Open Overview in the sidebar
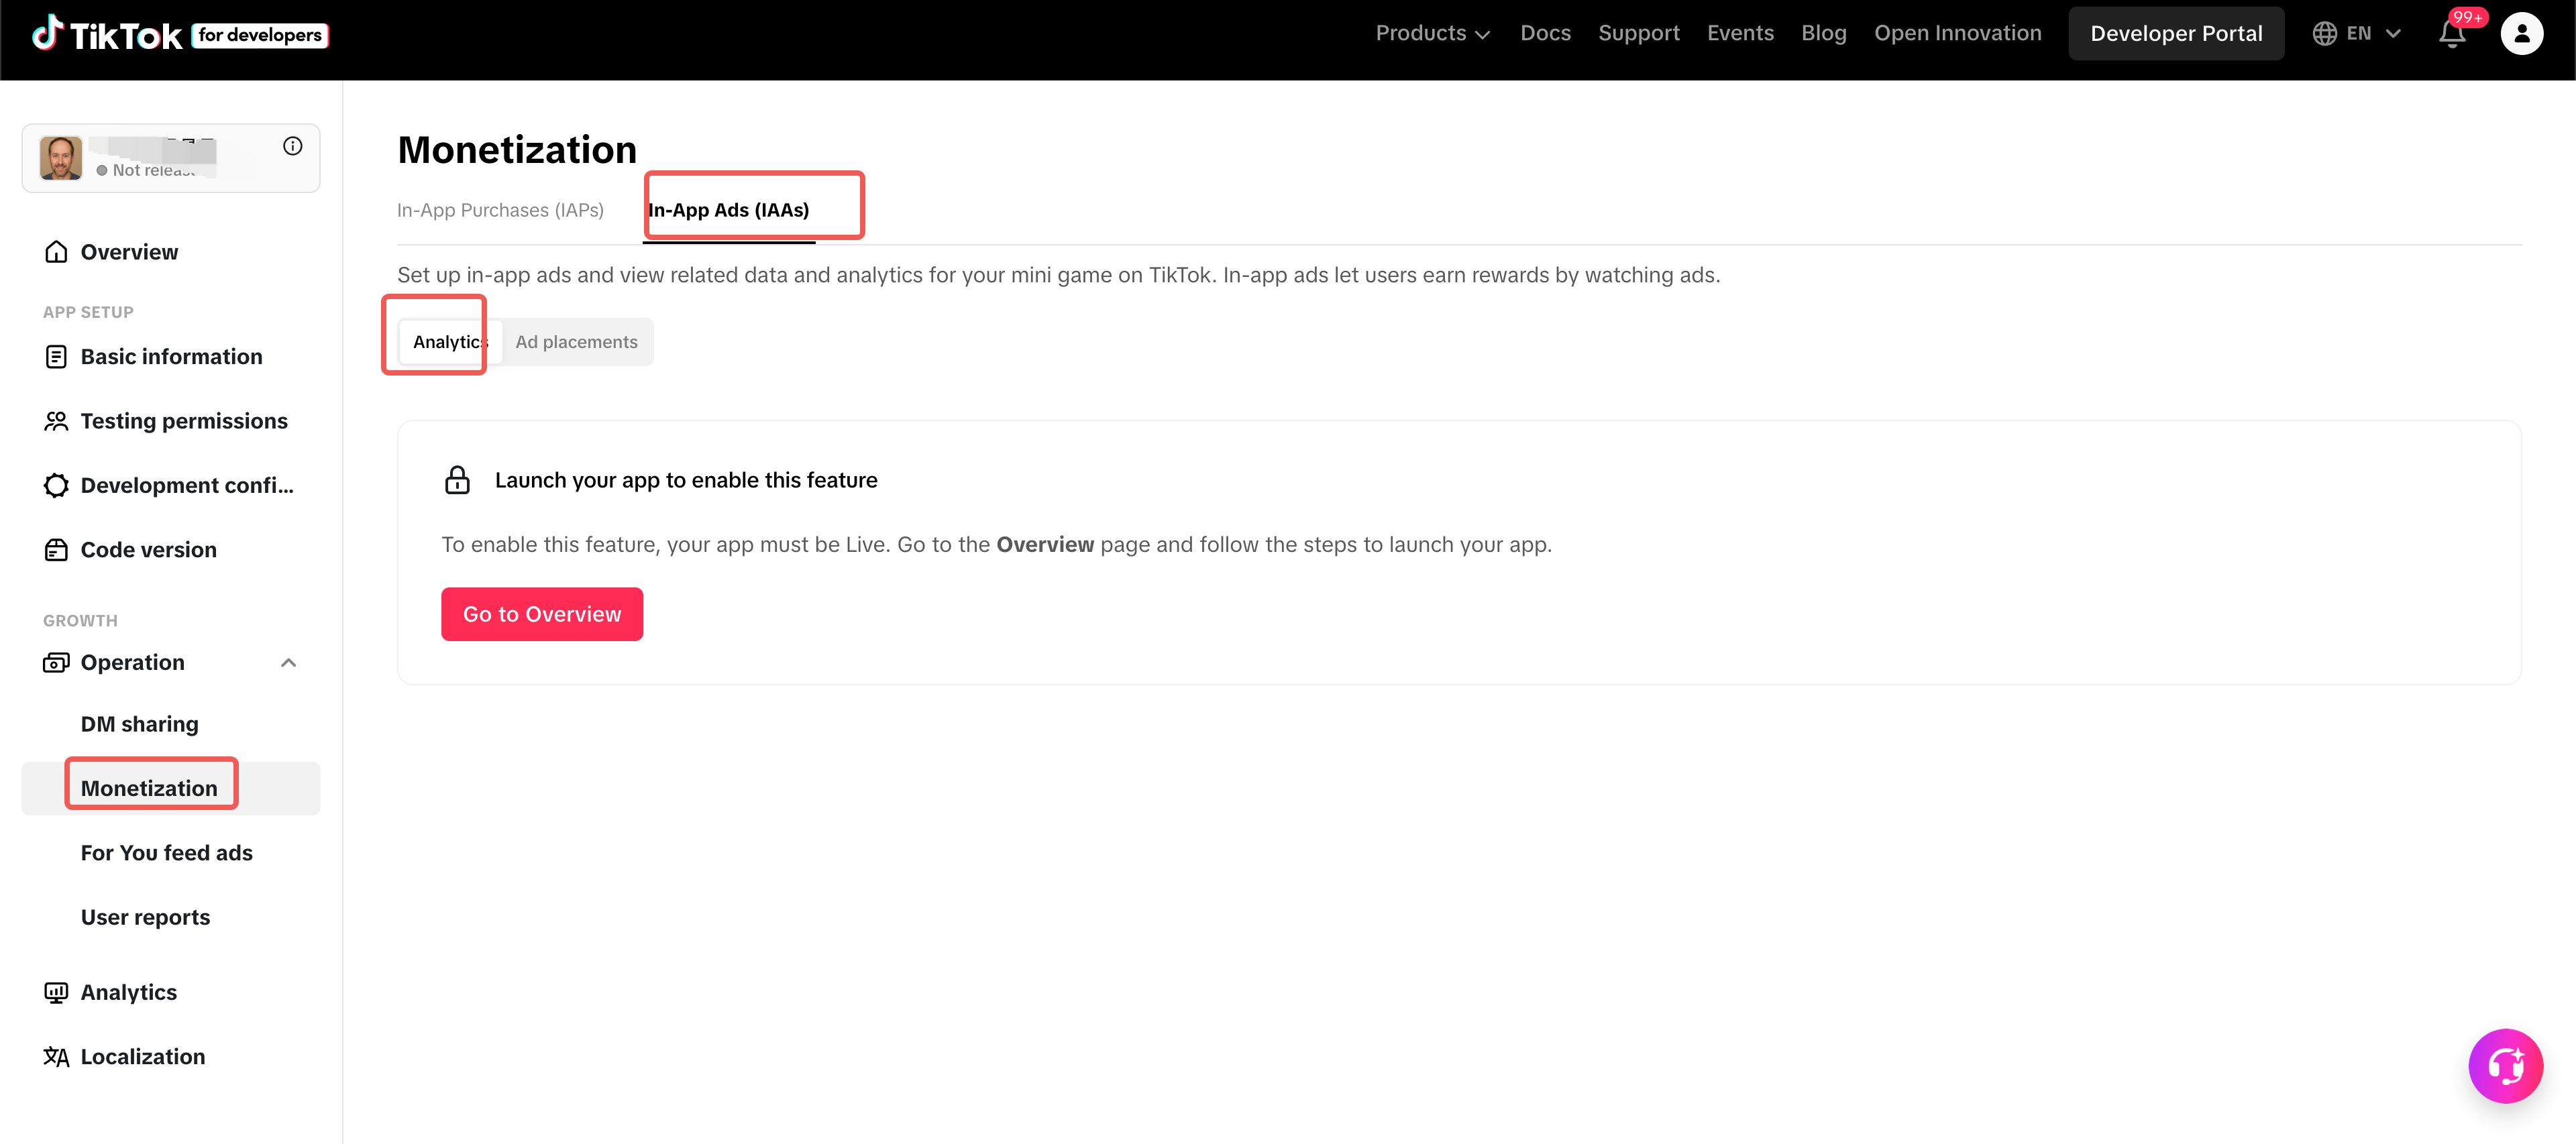 point(129,252)
